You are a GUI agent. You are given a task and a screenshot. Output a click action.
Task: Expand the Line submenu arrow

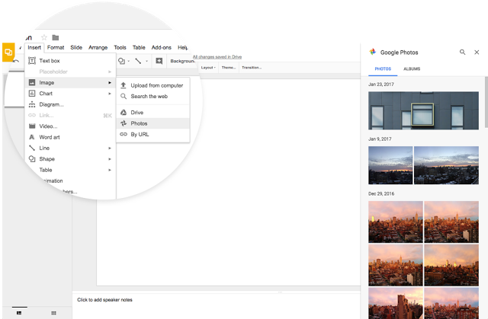click(110, 148)
